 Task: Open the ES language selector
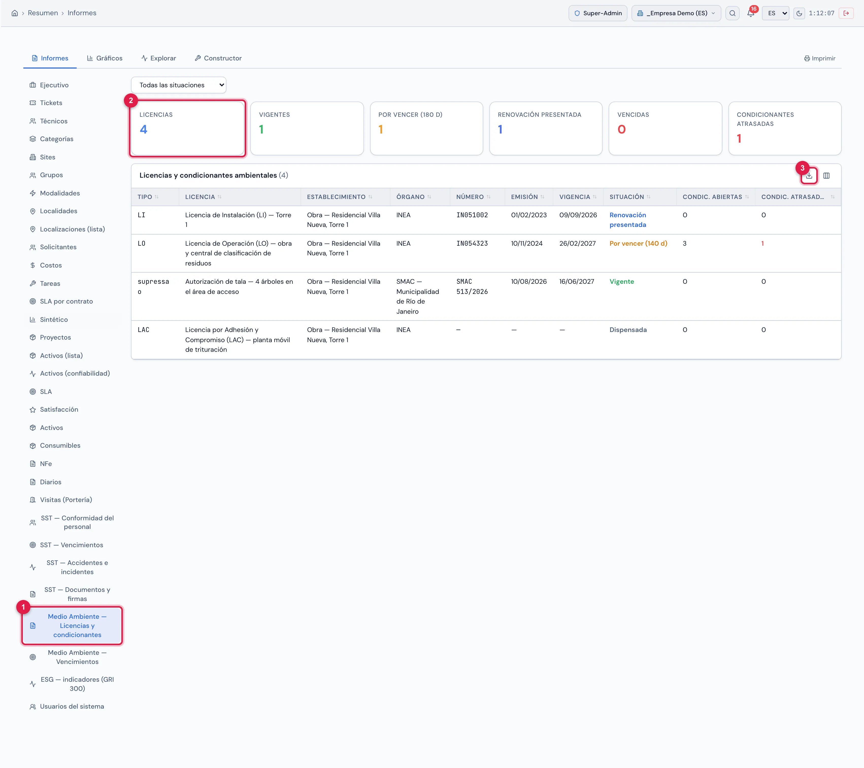tap(776, 13)
